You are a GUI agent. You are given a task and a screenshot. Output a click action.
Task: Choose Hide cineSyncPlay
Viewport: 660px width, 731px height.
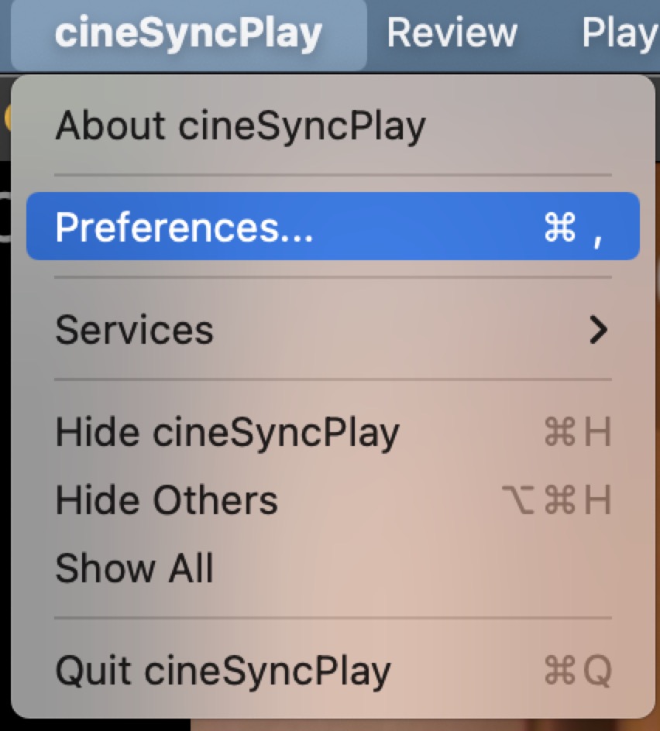[333, 431]
